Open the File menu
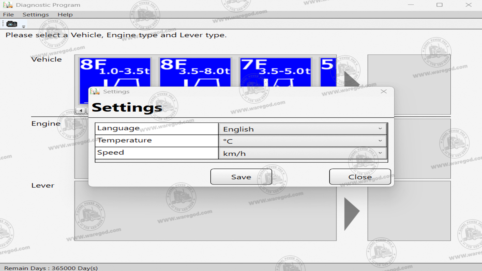This screenshot has width=482, height=271. pos(8,15)
